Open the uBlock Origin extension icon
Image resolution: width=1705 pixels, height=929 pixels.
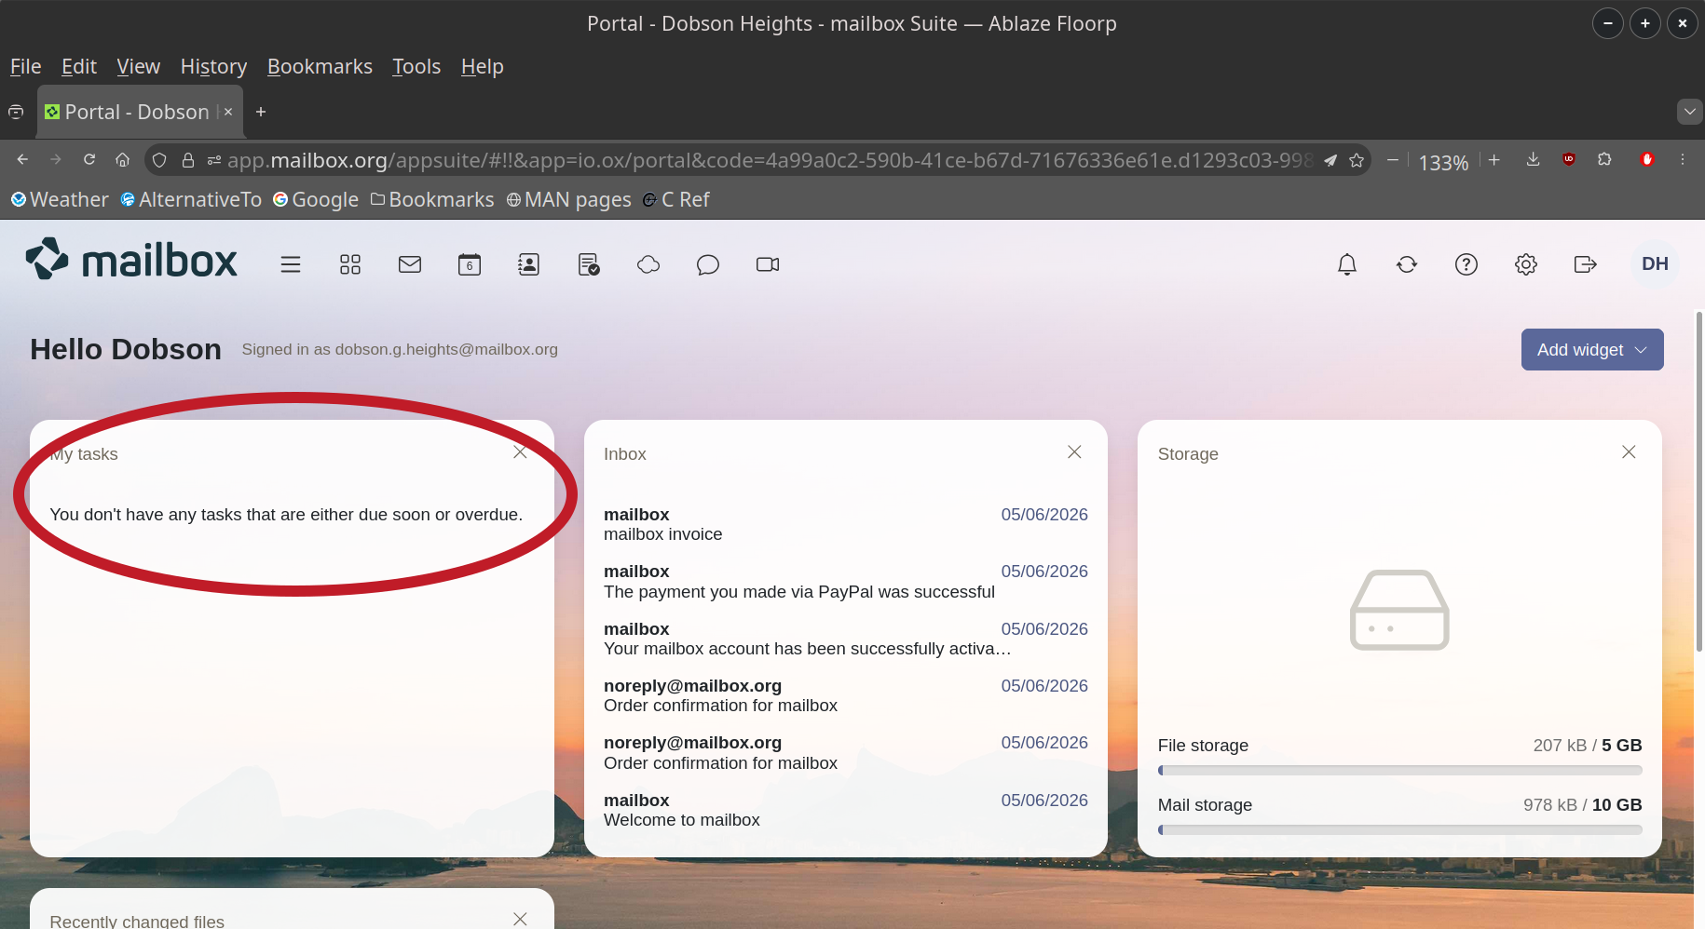pyautogui.click(x=1569, y=160)
